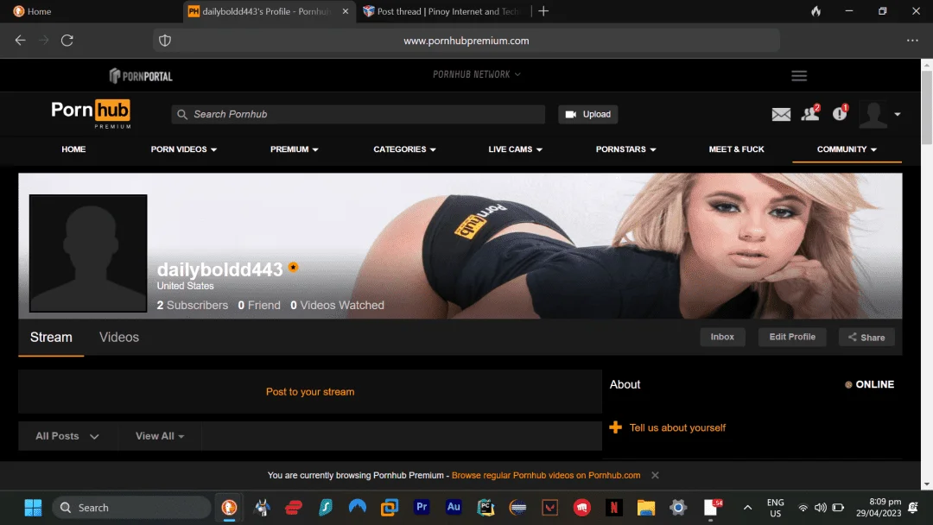Image resolution: width=933 pixels, height=525 pixels.
Task: Click the browser address bar URL
Action: (466, 41)
